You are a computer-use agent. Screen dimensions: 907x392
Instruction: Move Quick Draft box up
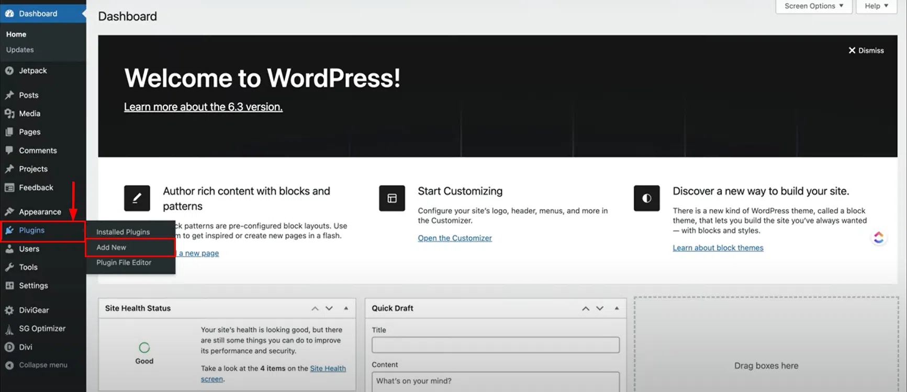tap(586, 308)
